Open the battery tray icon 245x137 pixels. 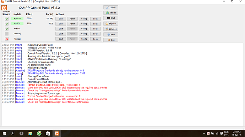click(212, 133)
